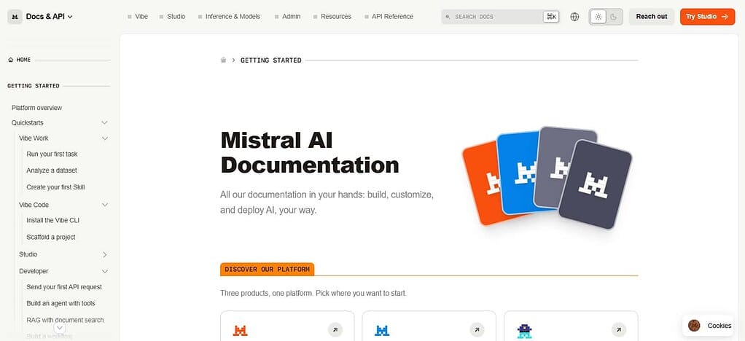Image resolution: width=745 pixels, height=341 pixels.
Task: Open Send your first API request
Action: (x=64, y=287)
